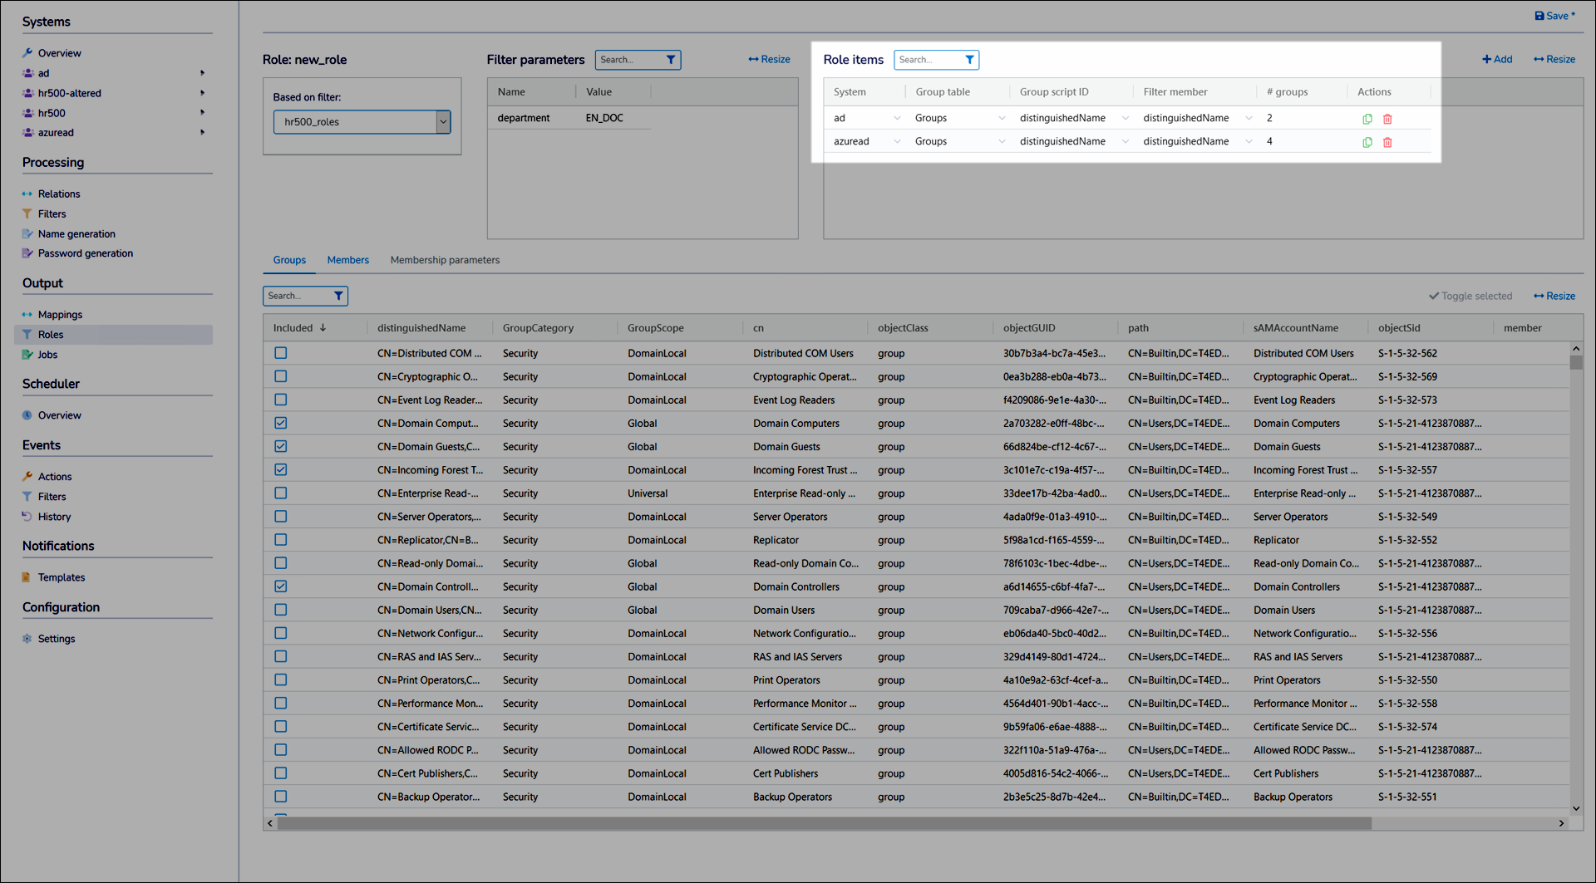Click the funnel icon in Groups search box
The image size is (1596, 883).
(x=338, y=296)
